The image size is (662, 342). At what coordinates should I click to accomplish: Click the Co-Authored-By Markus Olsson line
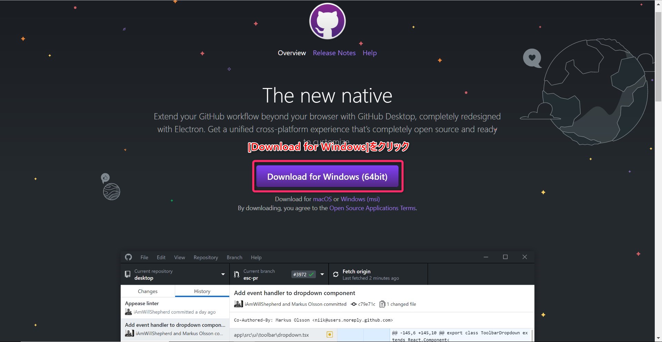(x=313, y=320)
